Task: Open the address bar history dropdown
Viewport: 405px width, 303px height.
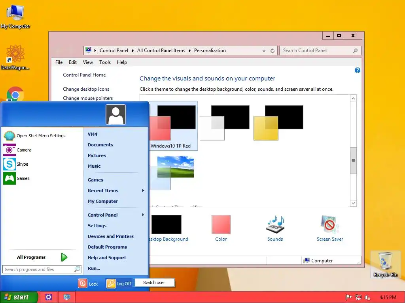Action: coord(264,51)
